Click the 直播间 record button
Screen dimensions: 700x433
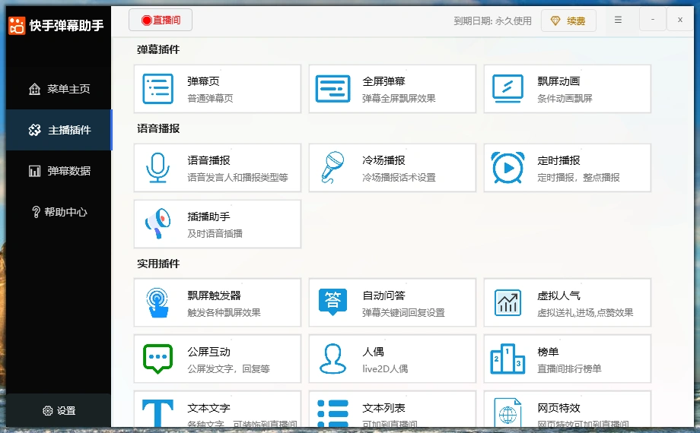(x=161, y=21)
